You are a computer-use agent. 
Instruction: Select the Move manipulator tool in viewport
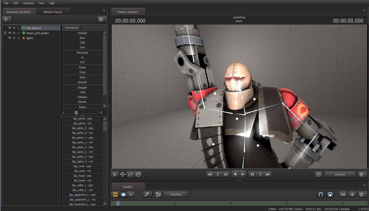pos(123,174)
